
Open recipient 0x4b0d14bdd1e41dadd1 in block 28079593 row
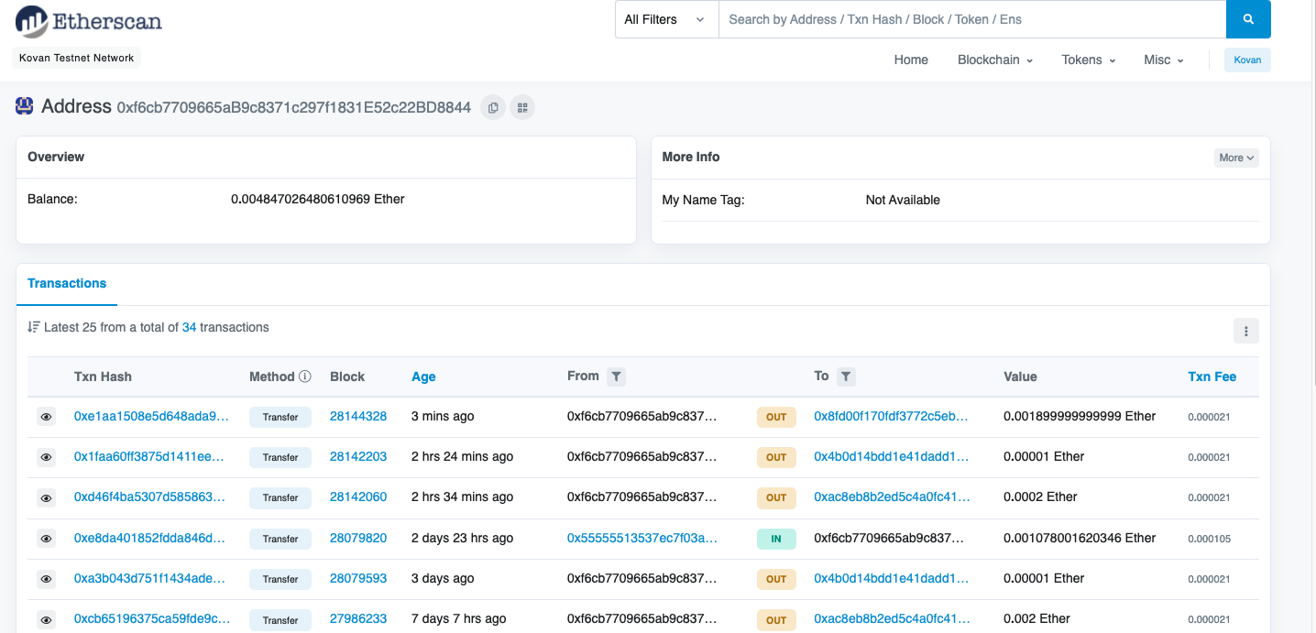pos(891,578)
